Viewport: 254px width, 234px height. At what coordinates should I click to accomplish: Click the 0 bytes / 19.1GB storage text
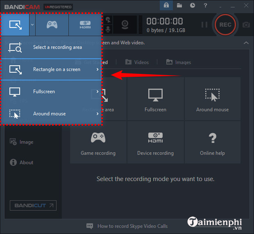point(166,30)
